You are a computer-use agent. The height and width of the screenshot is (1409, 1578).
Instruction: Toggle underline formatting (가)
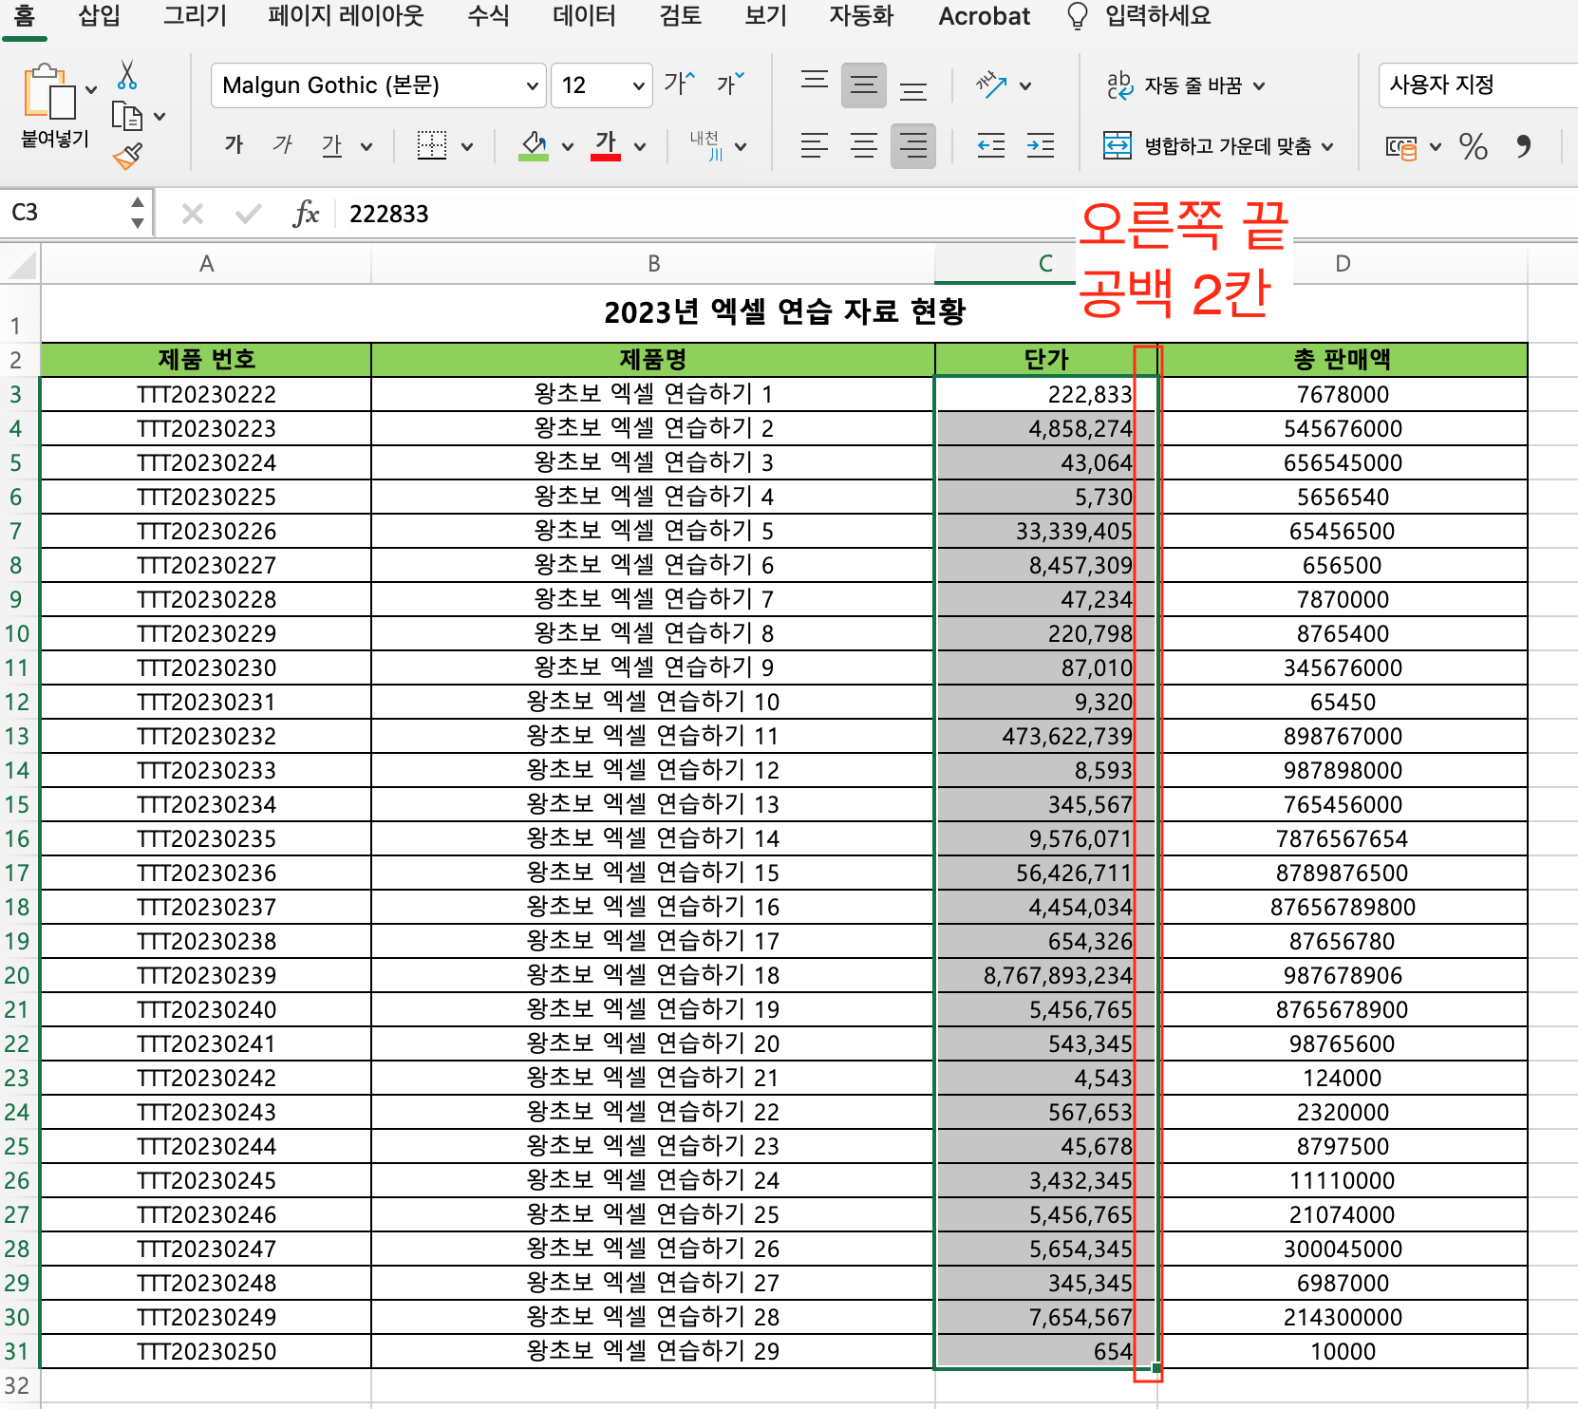click(331, 145)
